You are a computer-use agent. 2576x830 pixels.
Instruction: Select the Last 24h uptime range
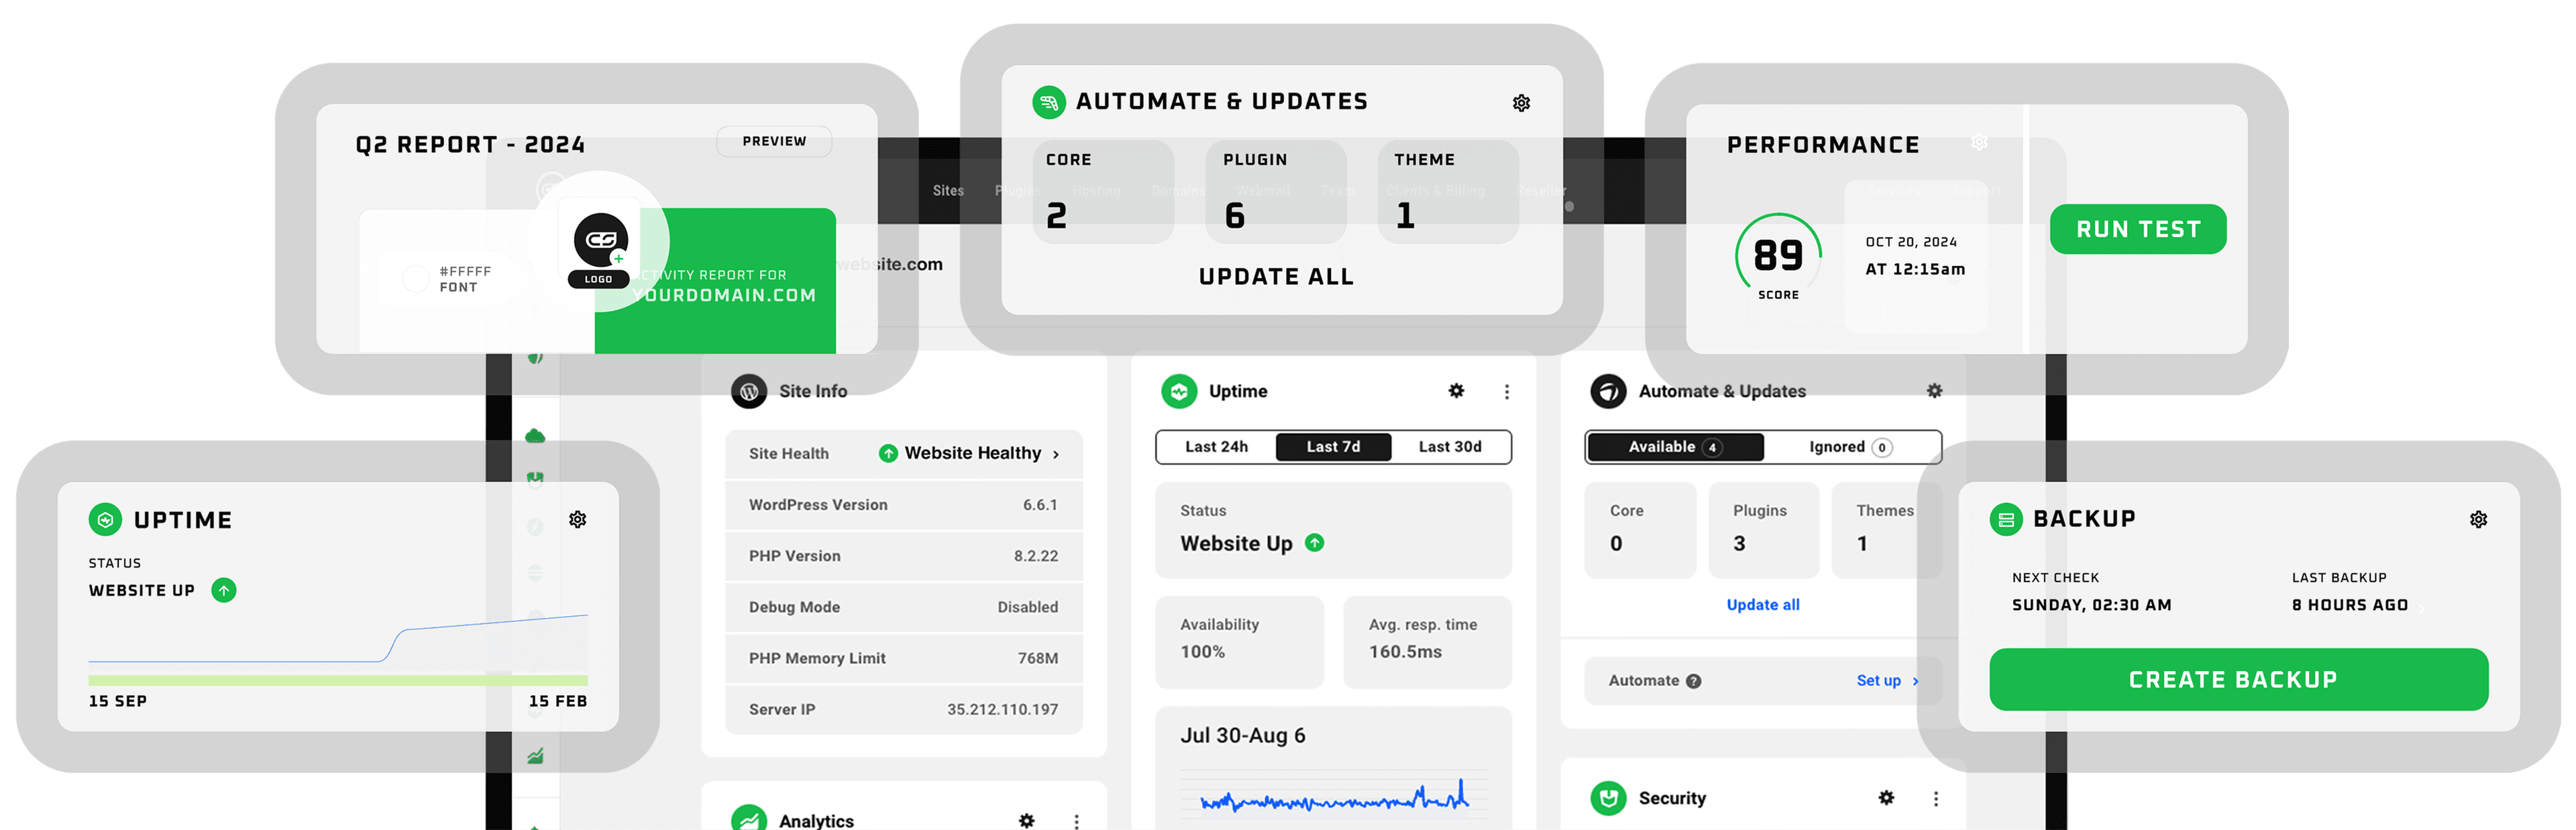pos(1216,447)
